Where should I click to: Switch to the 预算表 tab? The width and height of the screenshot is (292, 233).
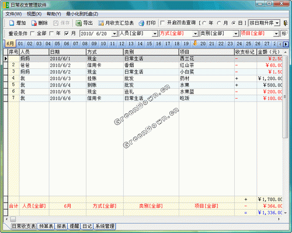[x=46, y=226]
